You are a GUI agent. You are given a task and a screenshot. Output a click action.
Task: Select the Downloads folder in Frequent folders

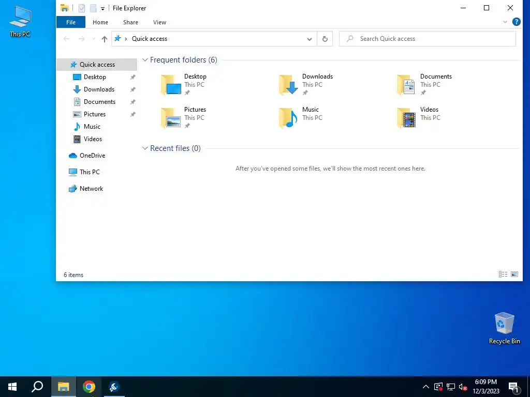pyautogui.click(x=306, y=84)
